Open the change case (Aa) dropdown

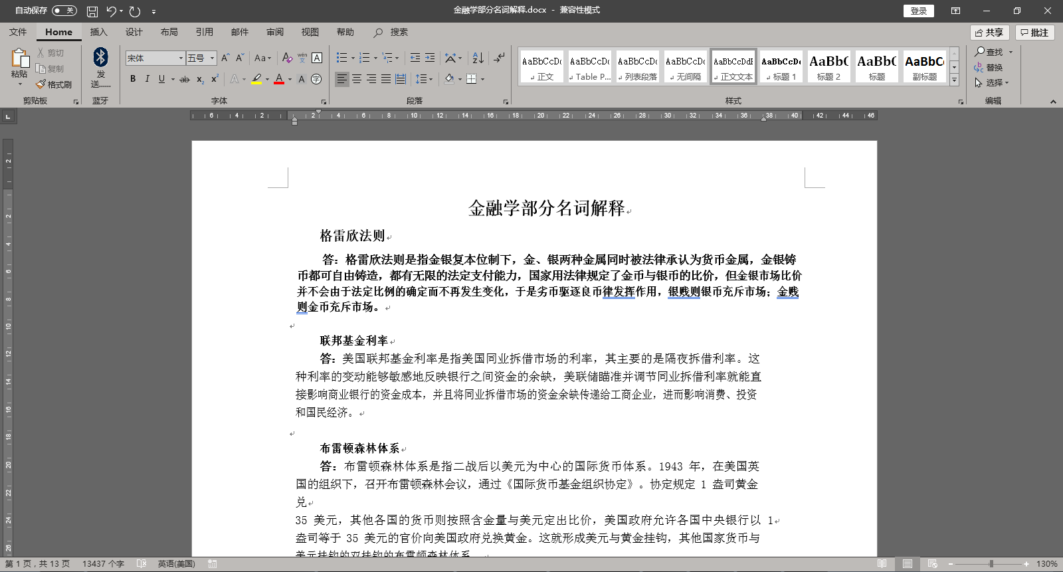tap(263, 58)
